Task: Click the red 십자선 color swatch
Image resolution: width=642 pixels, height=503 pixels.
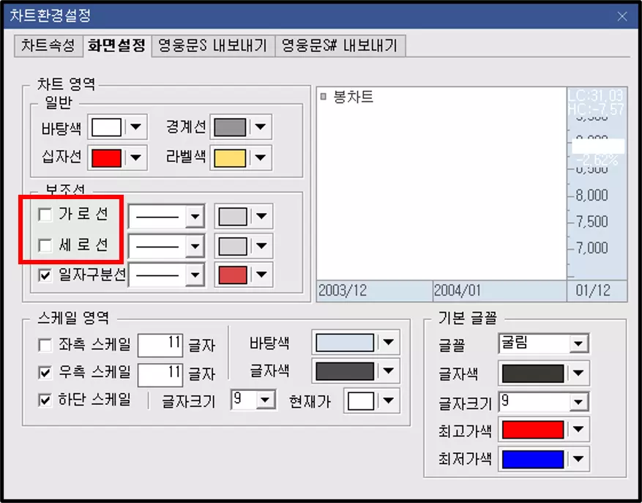Action: click(106, 157)
